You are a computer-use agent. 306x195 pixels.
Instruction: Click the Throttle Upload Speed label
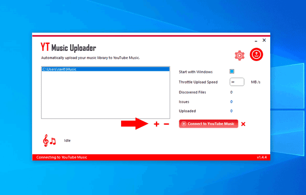(x=198, y=82)
